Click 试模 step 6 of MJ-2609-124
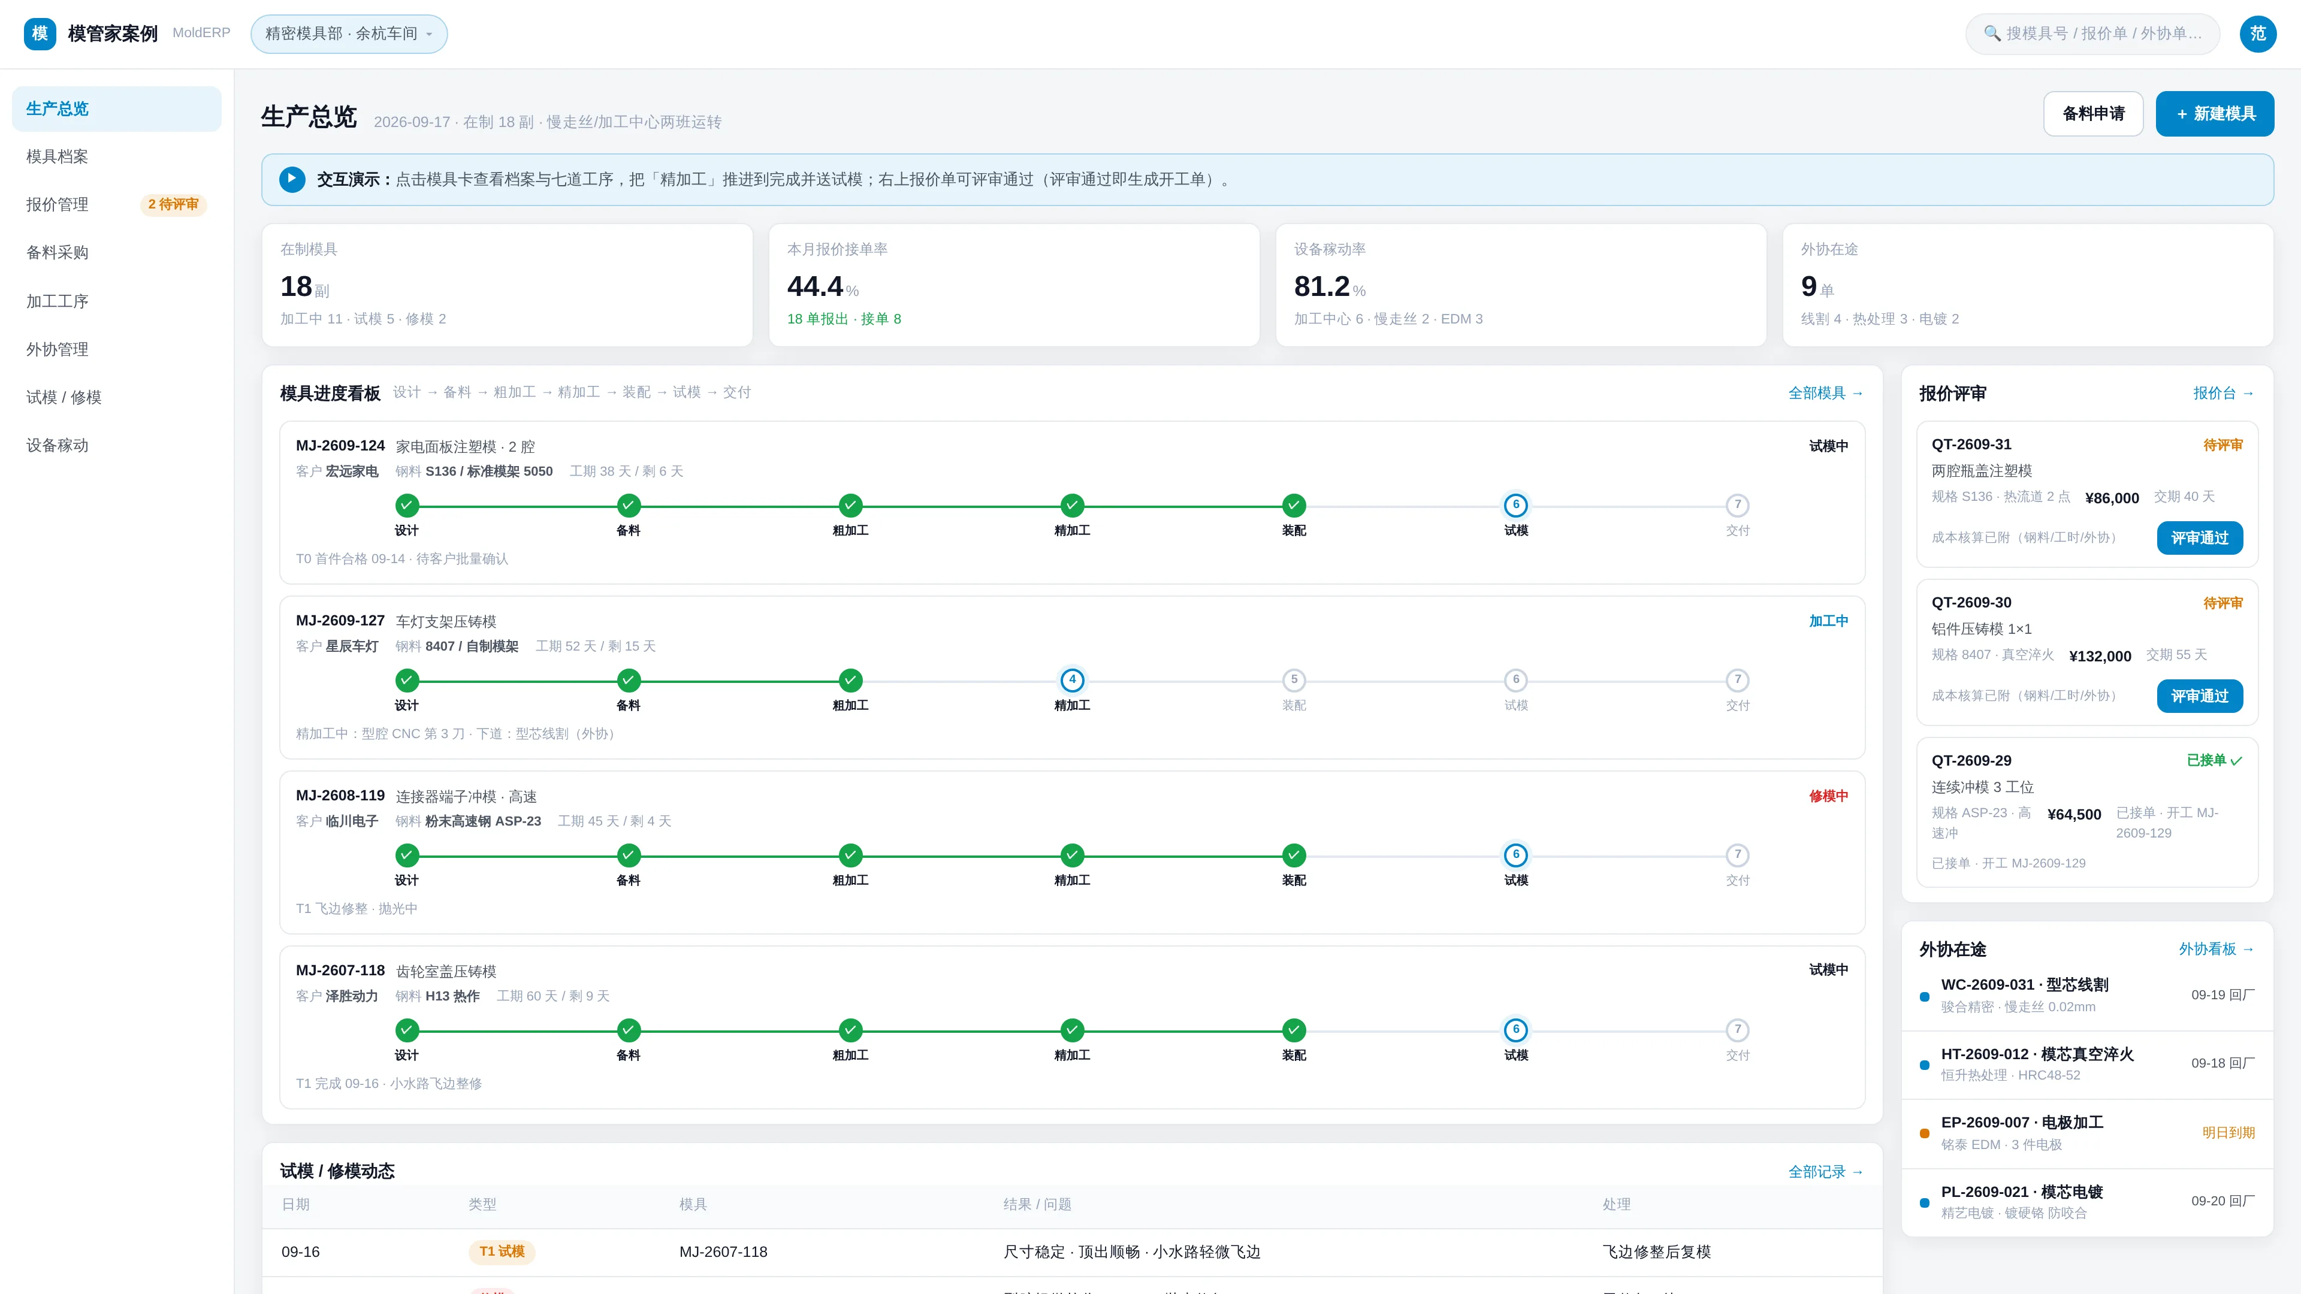 coord(1516,506)
